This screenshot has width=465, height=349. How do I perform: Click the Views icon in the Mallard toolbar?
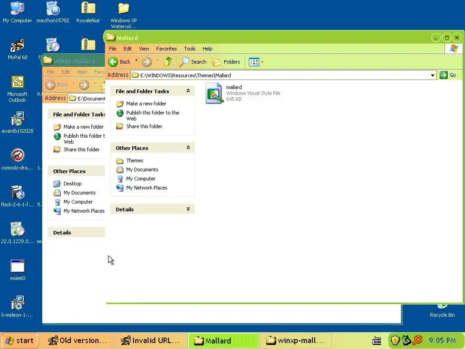coord(254,62)
